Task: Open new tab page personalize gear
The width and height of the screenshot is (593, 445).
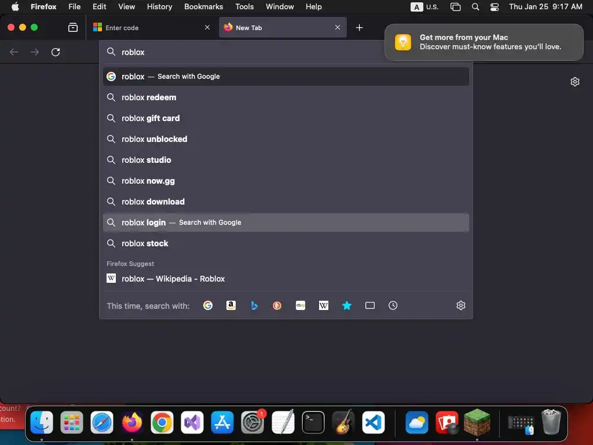Action: (x=575, y=82)
